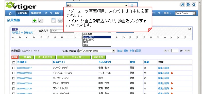The image size is (202, 94).
Task: Click the red 削除 button
Action: click(15, 57)
